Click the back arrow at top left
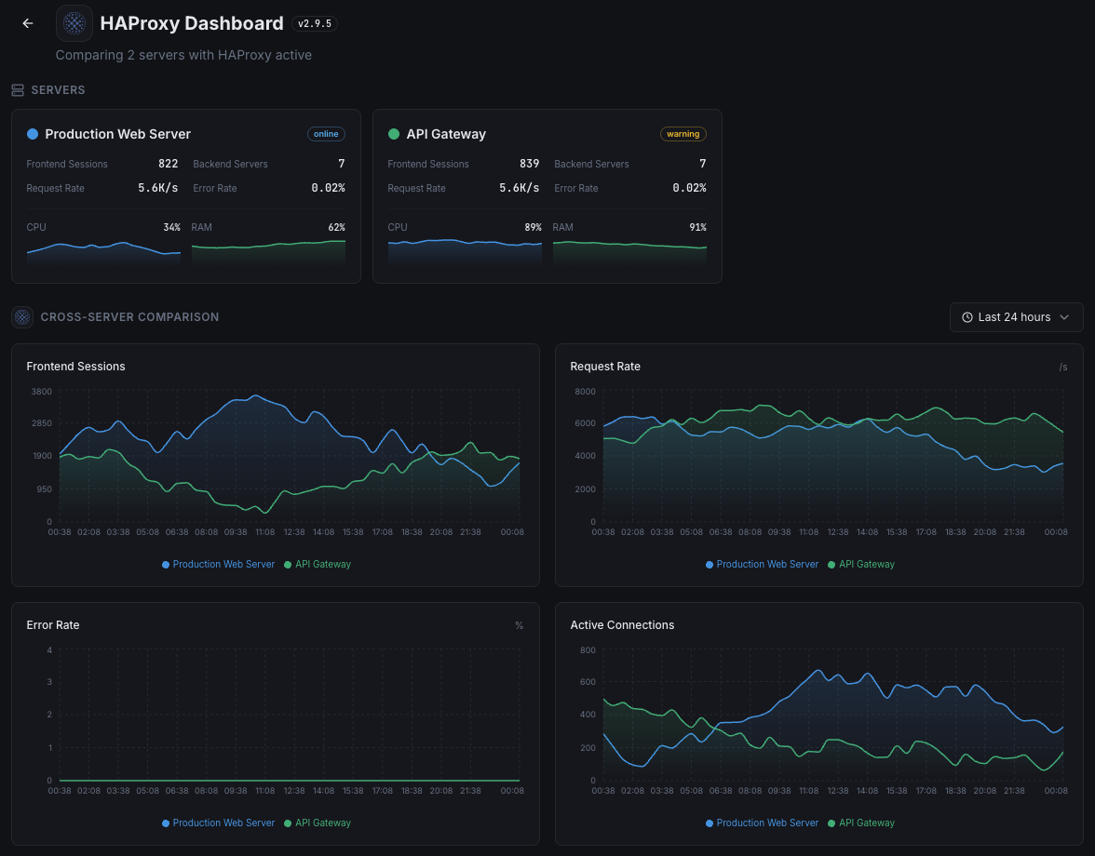This screenshot has height=856, width=1095. (x=26, y=23)
